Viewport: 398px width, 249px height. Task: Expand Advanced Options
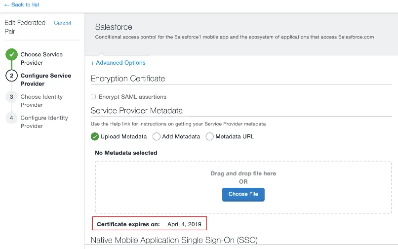[x=118, y=63]
